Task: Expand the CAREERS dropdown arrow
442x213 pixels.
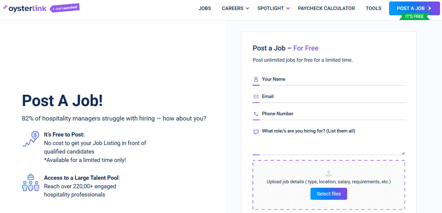Action: click(248, 8)
